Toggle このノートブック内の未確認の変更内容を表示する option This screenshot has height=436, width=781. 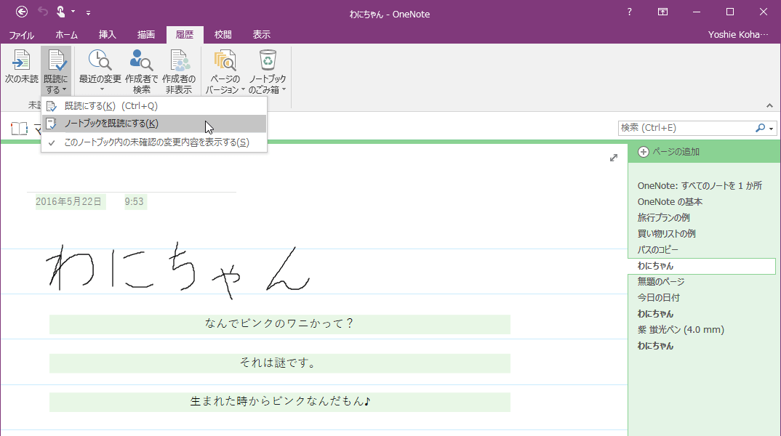tap(154, 142)
